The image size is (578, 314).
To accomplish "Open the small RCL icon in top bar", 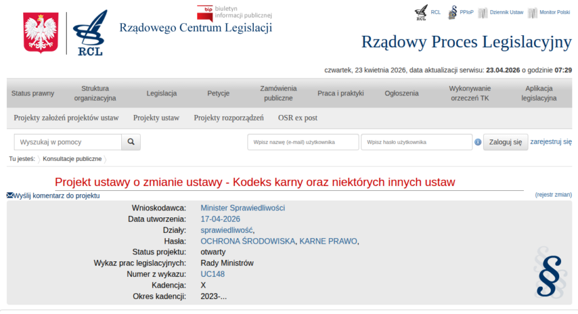I will 422,13.
